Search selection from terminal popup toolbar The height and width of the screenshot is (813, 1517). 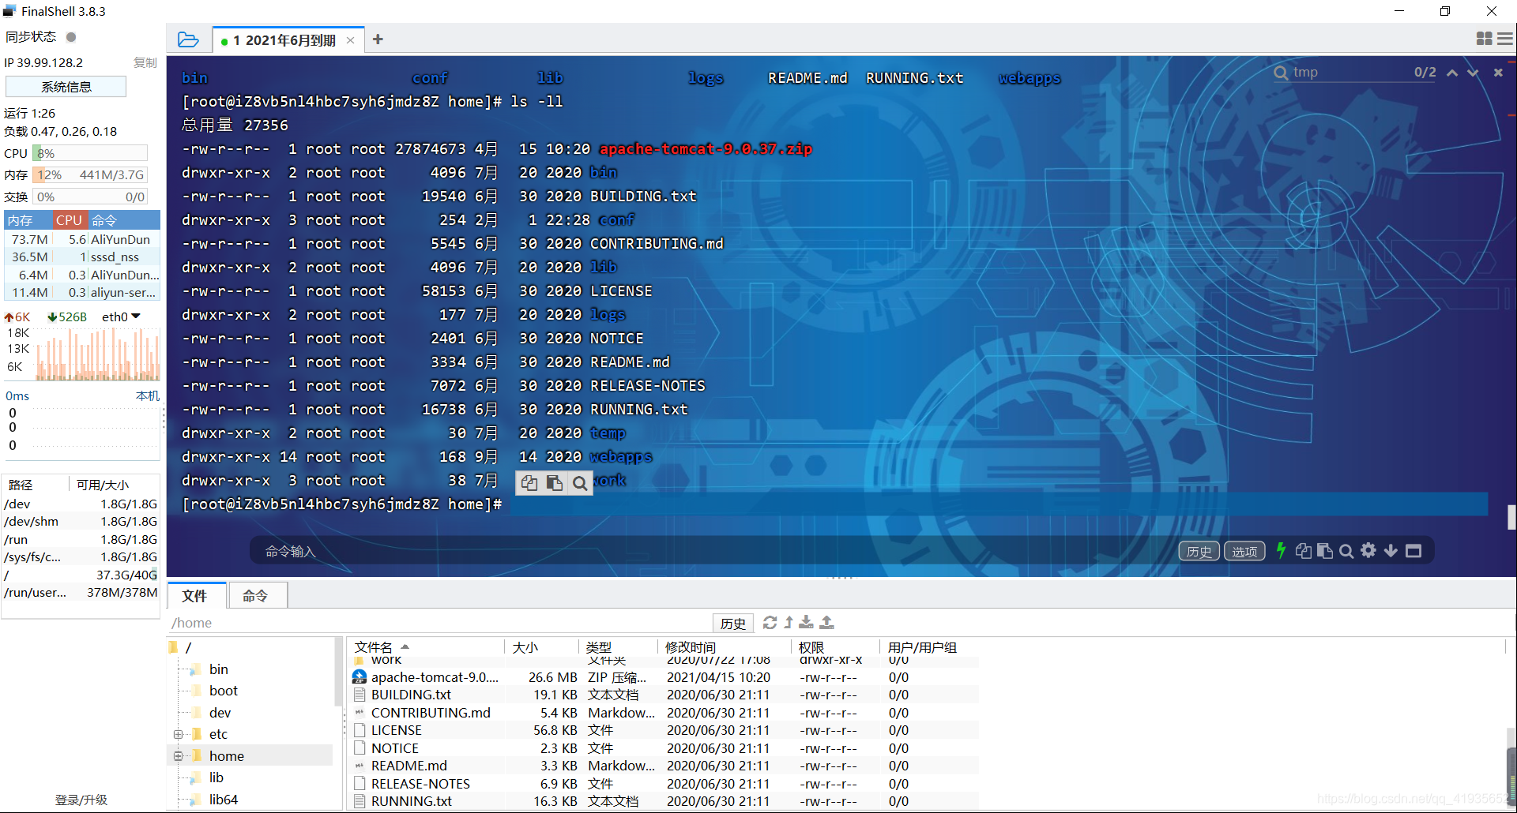580,483
